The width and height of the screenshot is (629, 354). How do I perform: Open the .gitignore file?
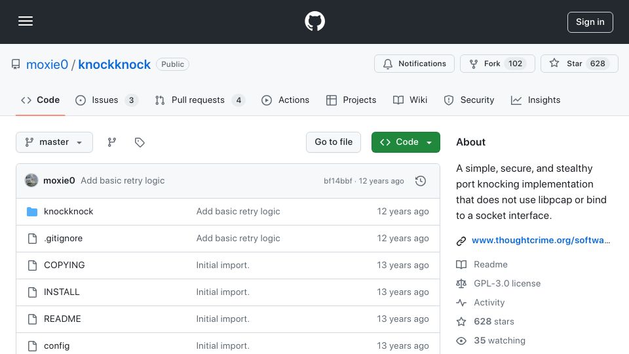click(x=63, y=239)
